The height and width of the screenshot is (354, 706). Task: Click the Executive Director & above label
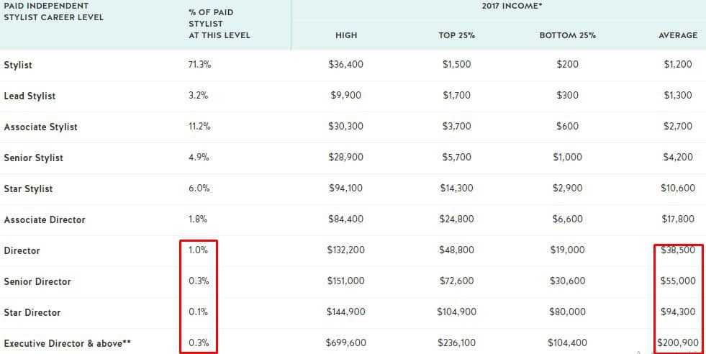click(68, 344)
